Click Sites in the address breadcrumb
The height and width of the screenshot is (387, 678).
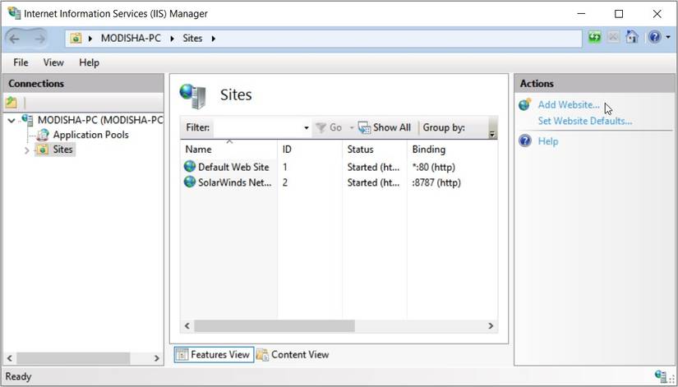tap(192, 39)
